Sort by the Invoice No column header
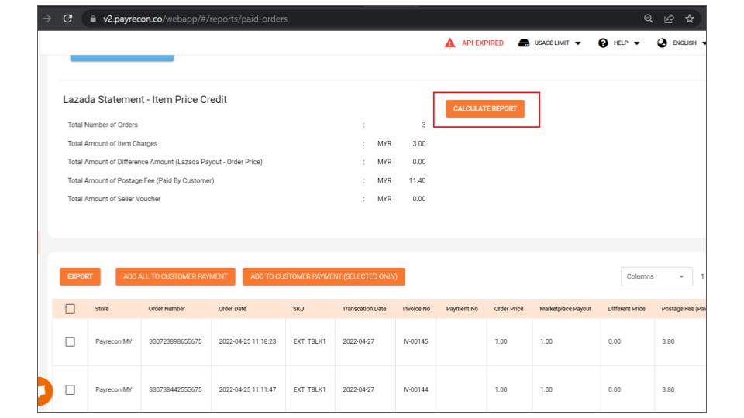 coord(416,309)
